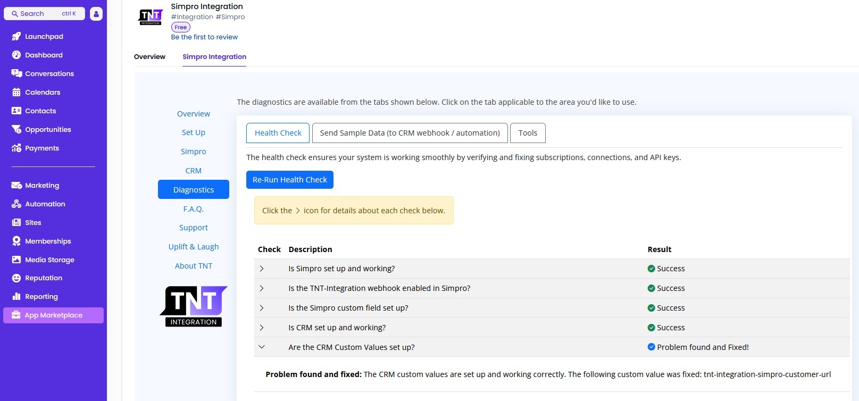The height and width of the screenshot is (401, 859).
Task: Click the Opportunities funnel icon
Action: [x=16, y=130]
